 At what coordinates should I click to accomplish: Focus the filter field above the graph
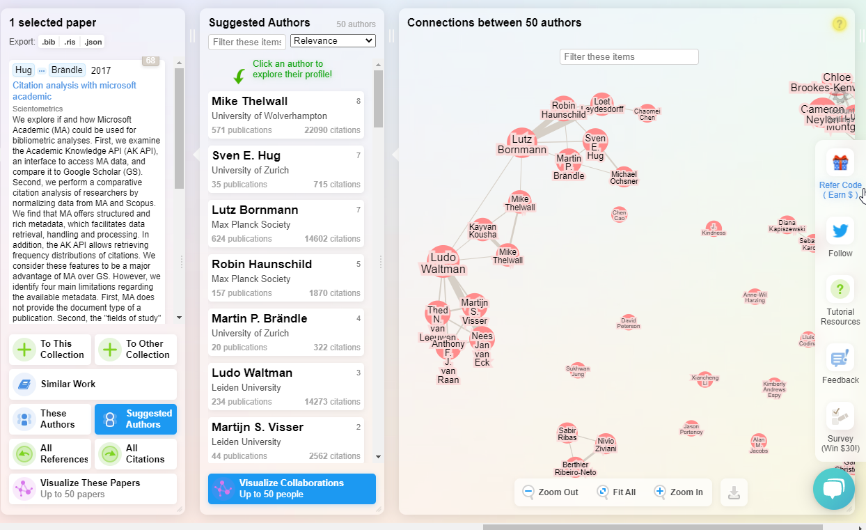(629, 57)
